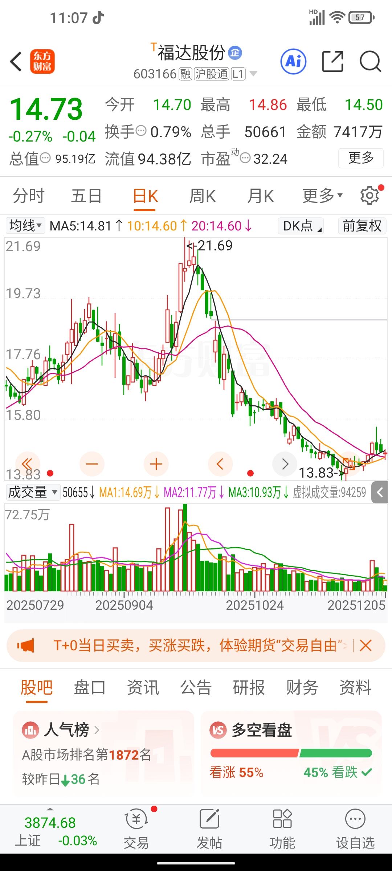Tap the info icon beside 换手
Viewport: 392px width, 871px height.
point(141,130)
